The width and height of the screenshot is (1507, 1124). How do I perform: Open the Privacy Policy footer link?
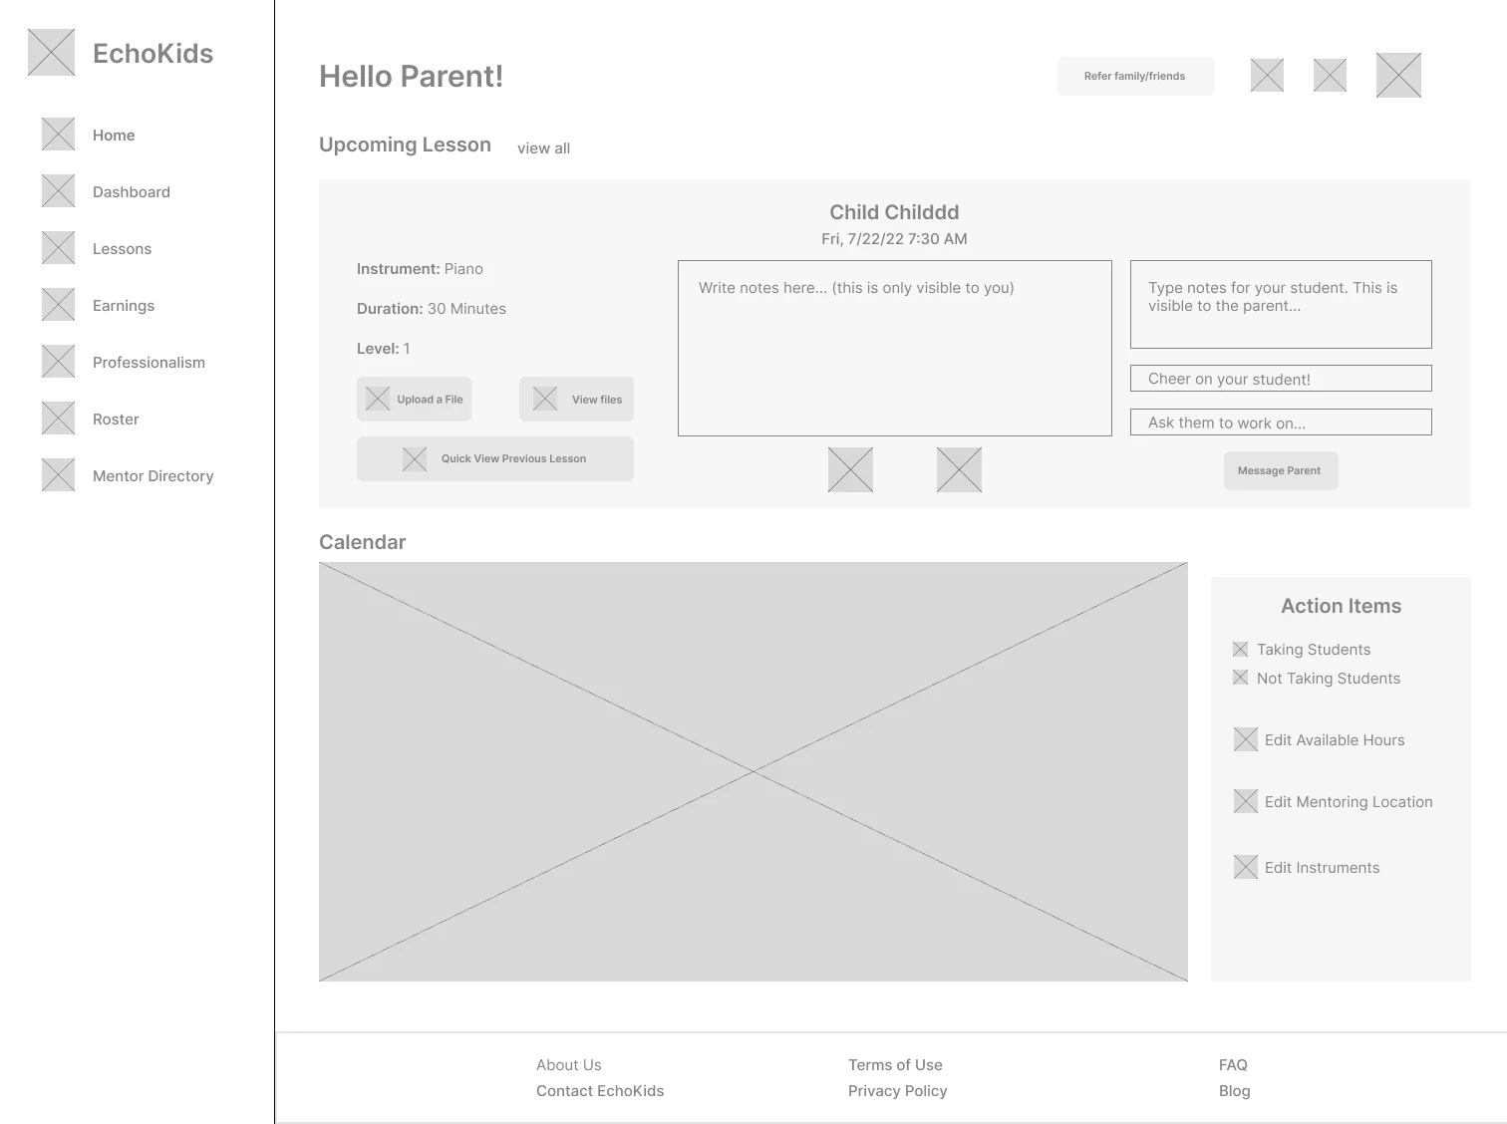point(897,1091)
